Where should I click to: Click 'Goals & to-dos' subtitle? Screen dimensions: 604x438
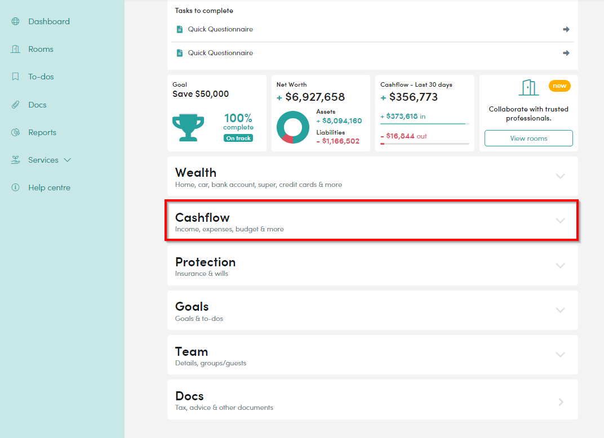199,318
